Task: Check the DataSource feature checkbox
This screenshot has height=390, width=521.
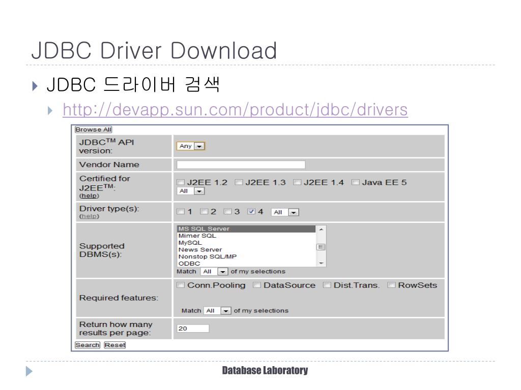Action: [x=257, y=285]
